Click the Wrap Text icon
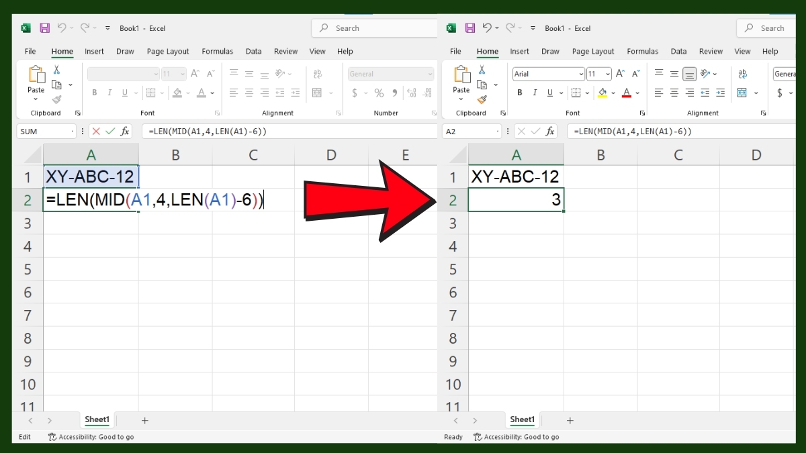The width and height of the screenshot is (806, 453). (x=742, y=74)
